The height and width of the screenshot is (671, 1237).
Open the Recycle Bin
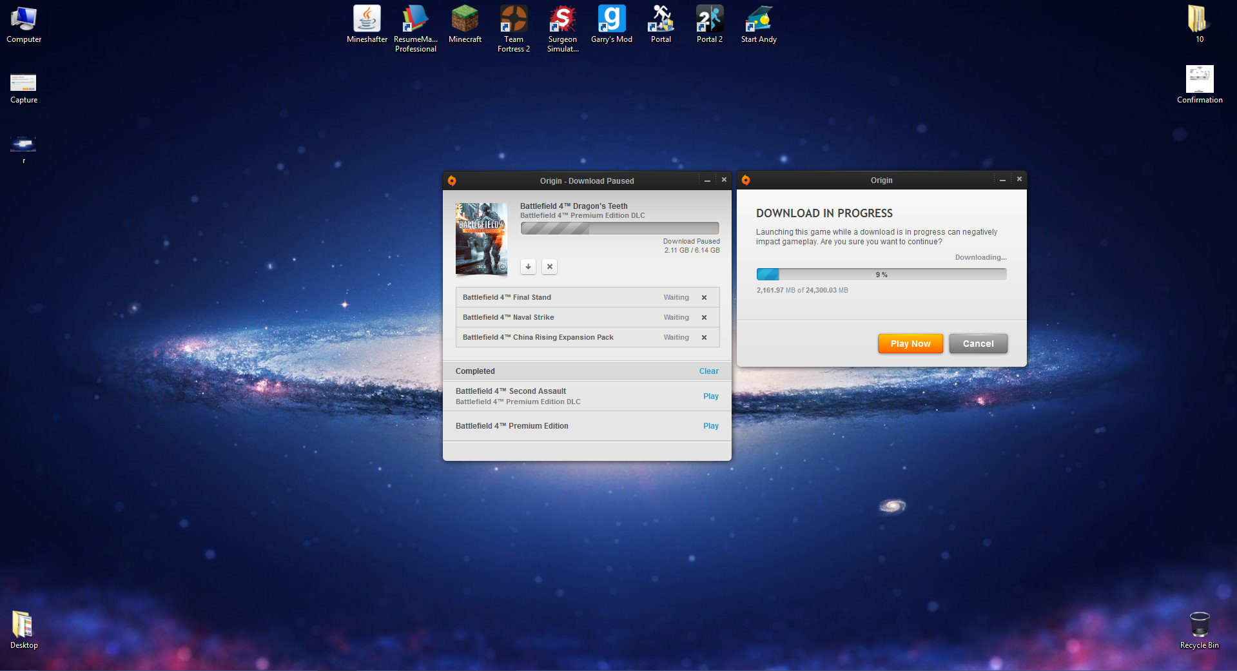click(x=1199, y=630)
